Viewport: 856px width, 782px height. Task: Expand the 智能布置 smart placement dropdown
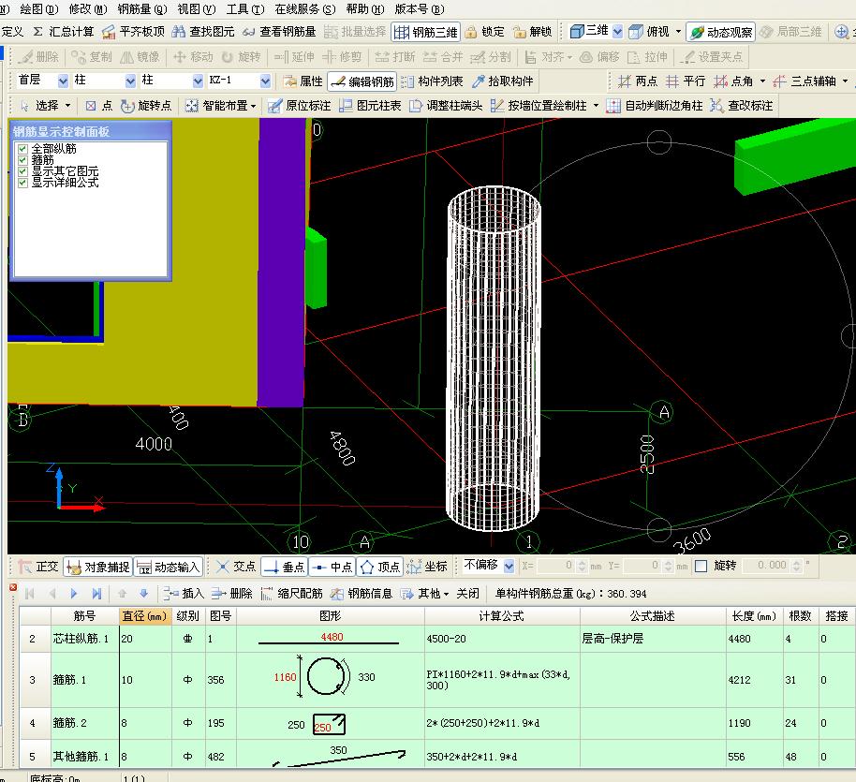coord(253,106)
